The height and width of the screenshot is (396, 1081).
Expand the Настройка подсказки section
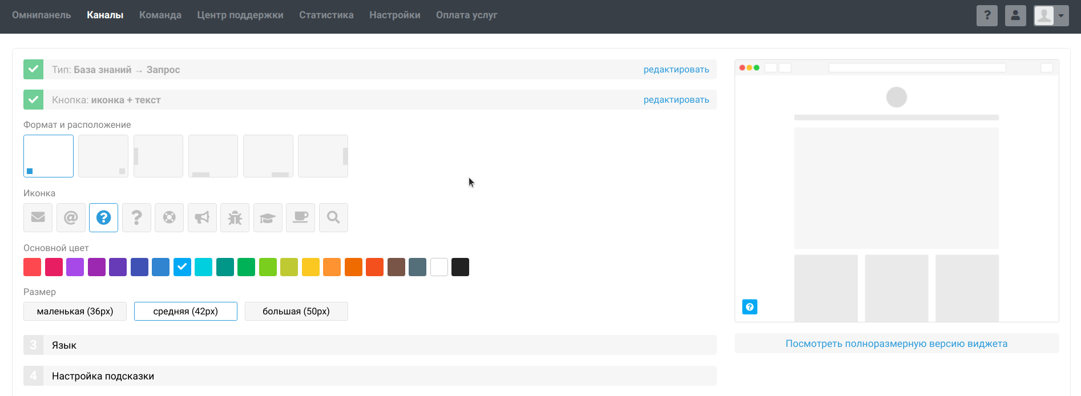point(103,376)
